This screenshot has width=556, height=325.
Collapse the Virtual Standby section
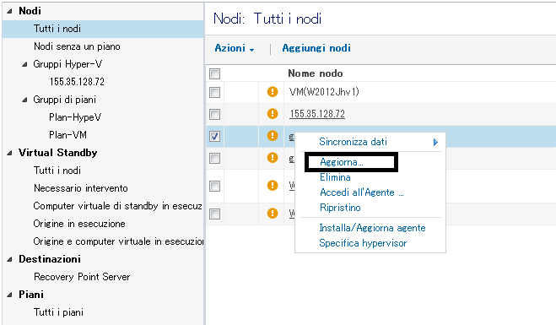coord(9,154)
